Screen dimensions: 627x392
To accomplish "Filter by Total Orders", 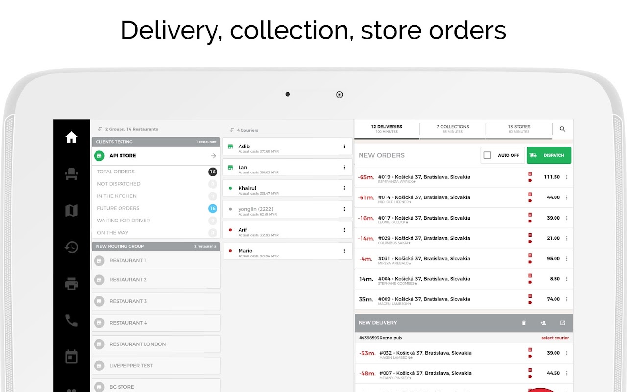I will click(x=156, y=171).
